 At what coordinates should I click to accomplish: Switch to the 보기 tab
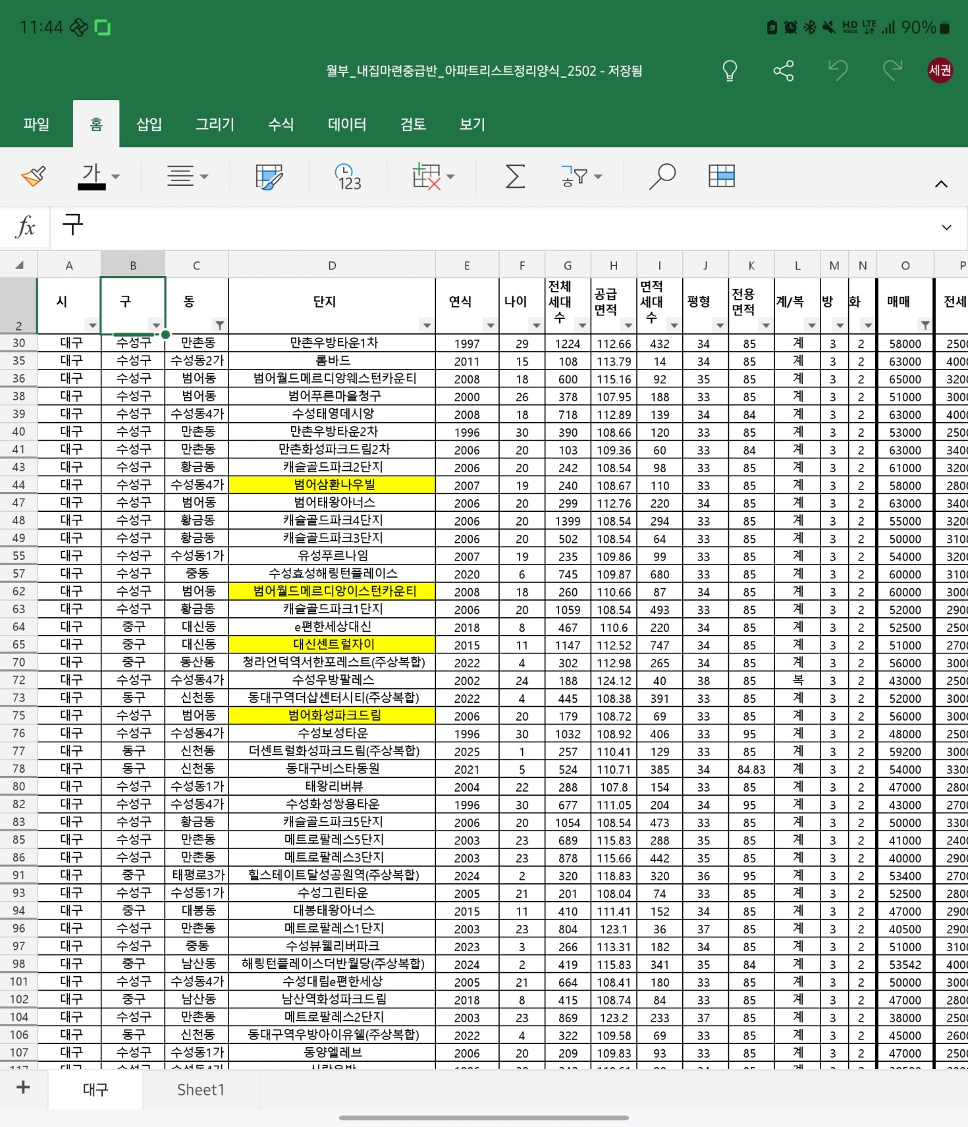tap(472, 124)
